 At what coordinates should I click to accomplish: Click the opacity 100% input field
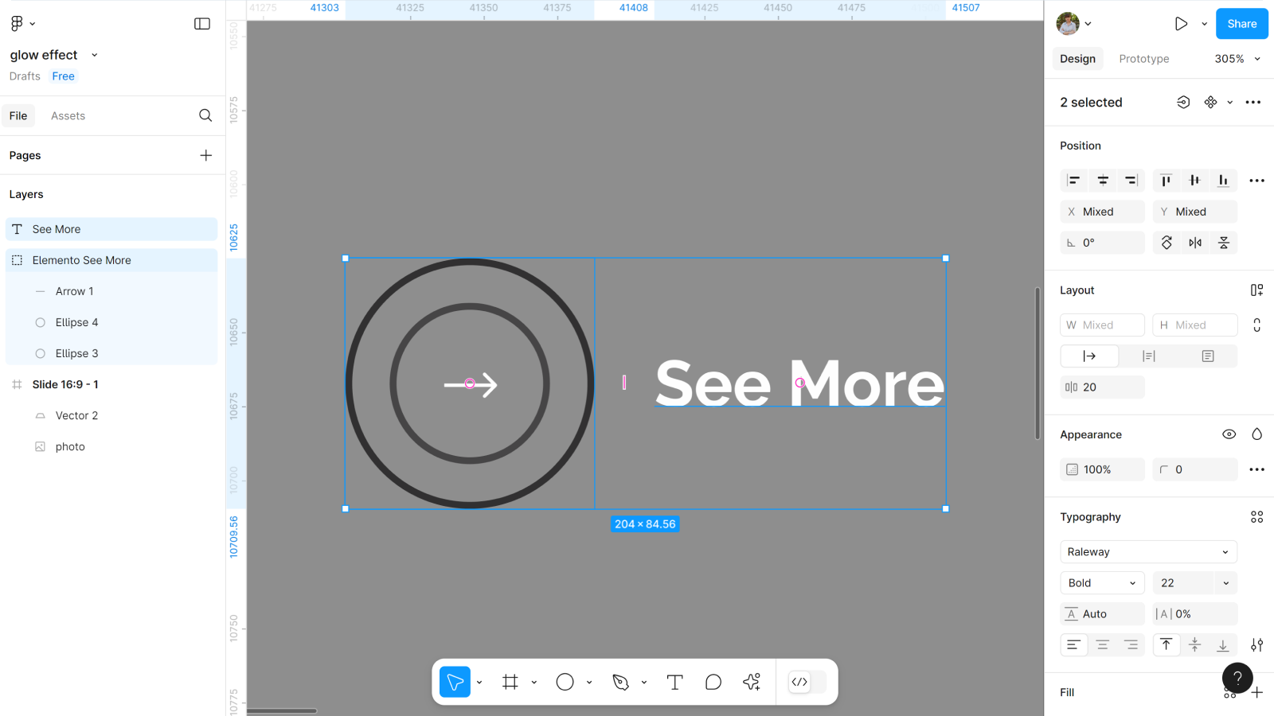1102,469
